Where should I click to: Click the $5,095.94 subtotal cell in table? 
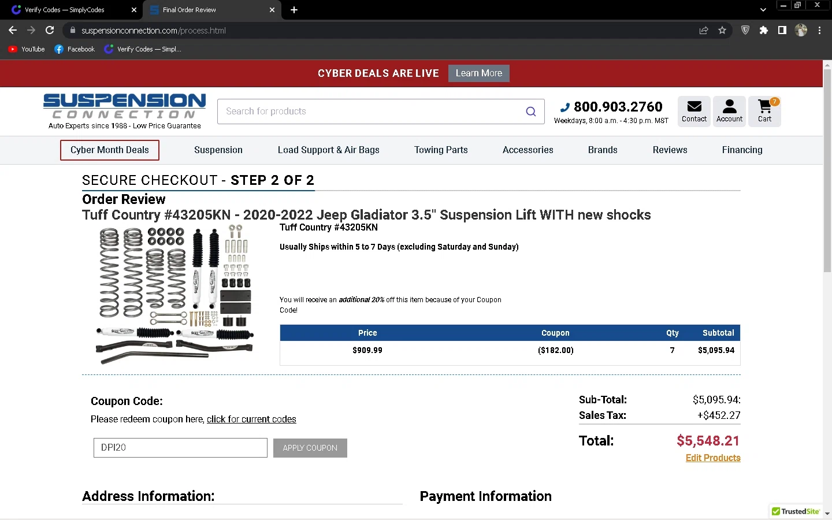coord(716,350)
